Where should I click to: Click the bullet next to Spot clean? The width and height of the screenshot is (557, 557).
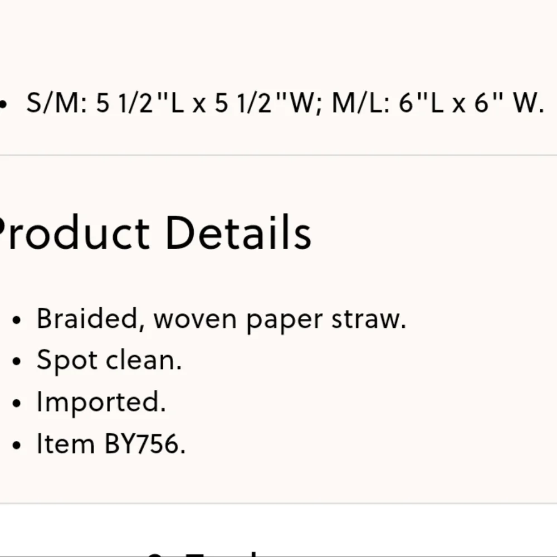[x=16, y=361]
